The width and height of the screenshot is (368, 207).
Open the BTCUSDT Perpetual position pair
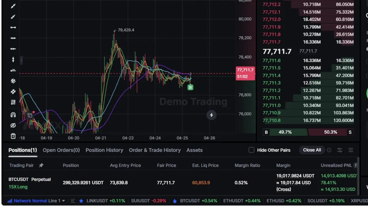tap(30, 179)
